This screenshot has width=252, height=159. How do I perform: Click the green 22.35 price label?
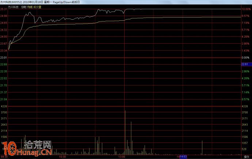[x=4, y=71]
